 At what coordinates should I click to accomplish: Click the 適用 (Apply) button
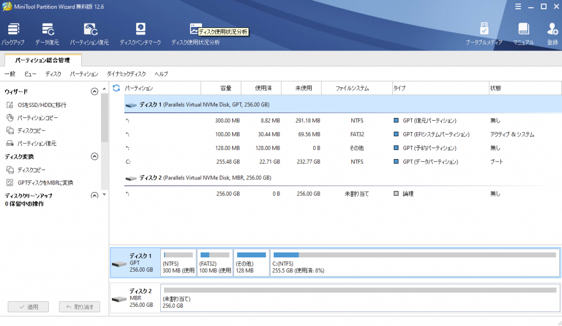[29, 307]
